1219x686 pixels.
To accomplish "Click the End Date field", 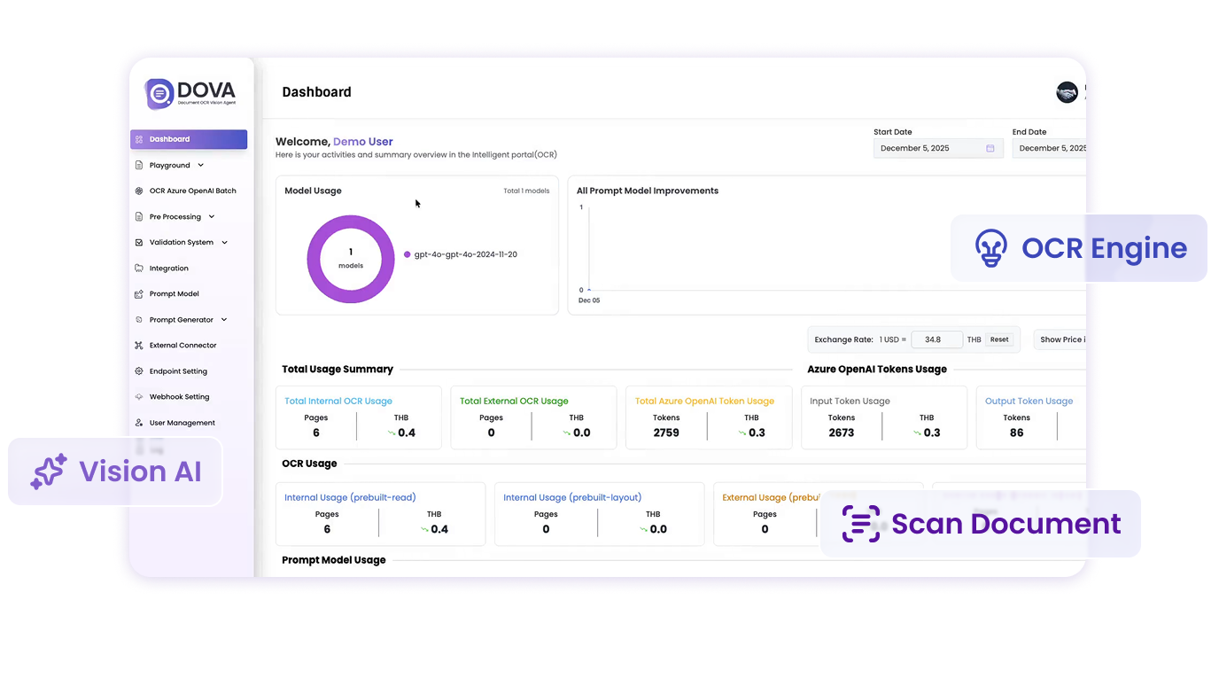I will 1051,149.
